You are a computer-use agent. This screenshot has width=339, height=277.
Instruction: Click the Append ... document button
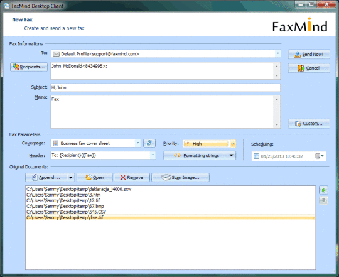coord(46,178)
